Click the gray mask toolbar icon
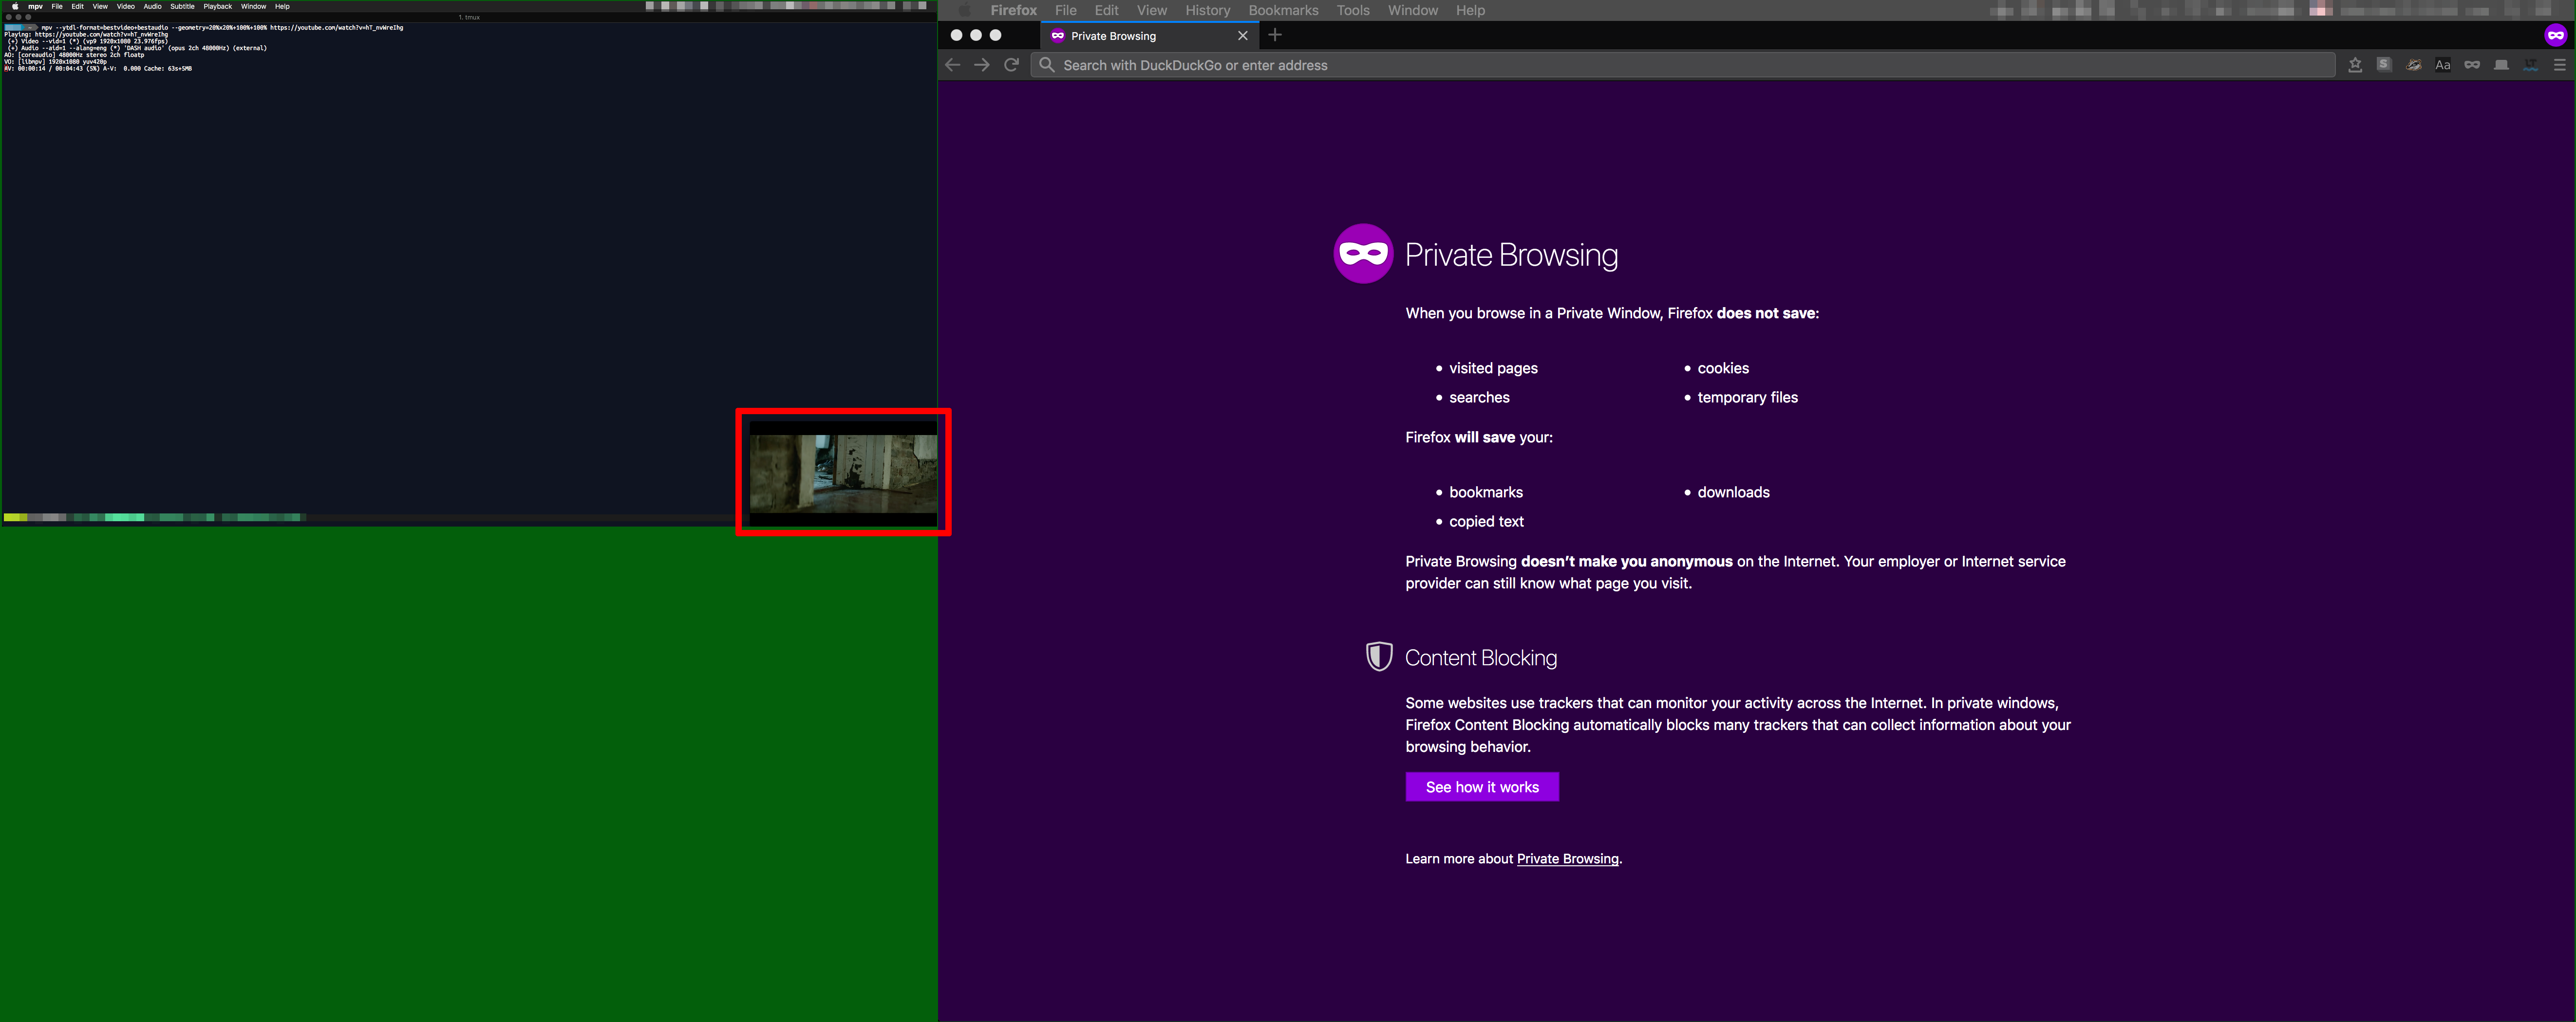The width and height of the screenshot is (2576, 1022). (2472, 65)
